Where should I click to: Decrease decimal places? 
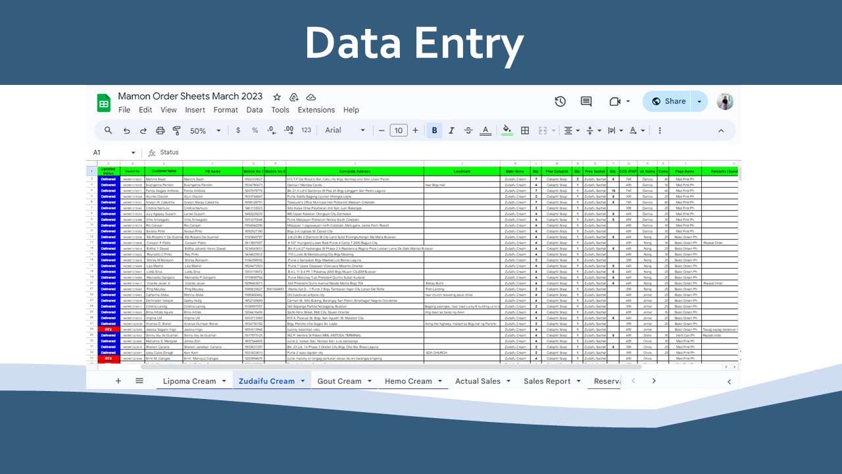point(272,130)
